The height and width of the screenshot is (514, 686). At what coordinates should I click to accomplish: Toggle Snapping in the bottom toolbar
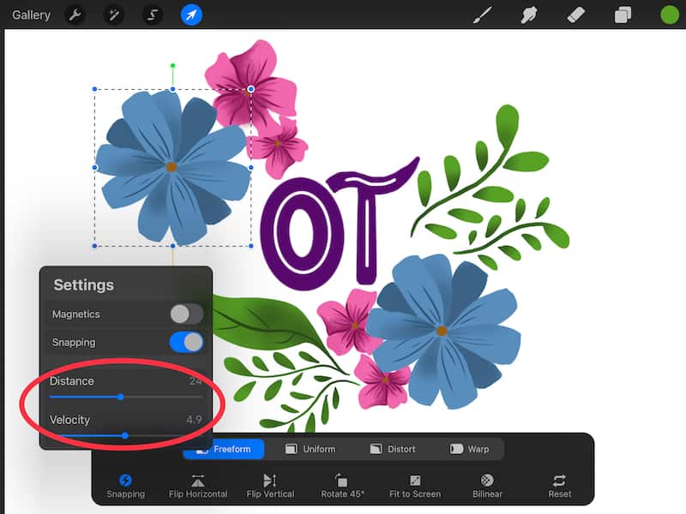pos(126,486)
